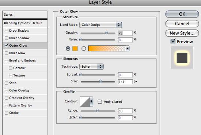201x135 pixels.
Task: Click the Noise slider handle
Action: click(81, 39)
